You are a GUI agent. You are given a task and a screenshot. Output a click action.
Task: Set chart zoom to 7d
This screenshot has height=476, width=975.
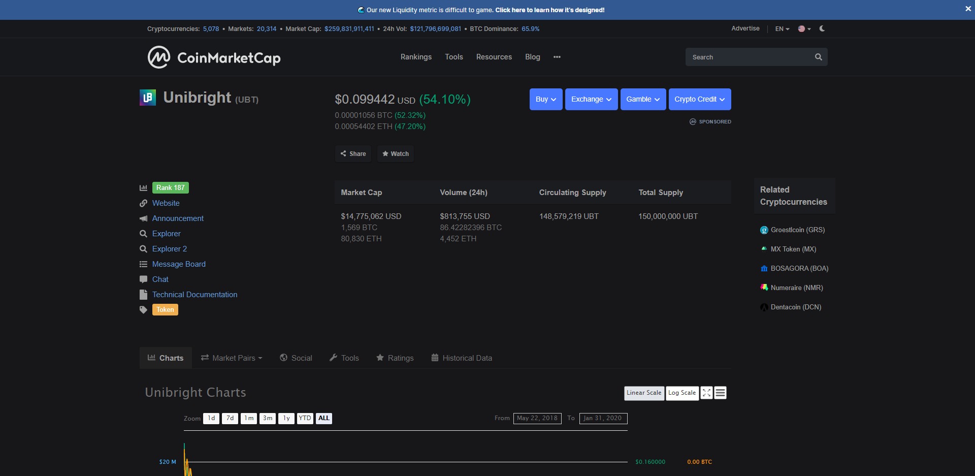230,419
